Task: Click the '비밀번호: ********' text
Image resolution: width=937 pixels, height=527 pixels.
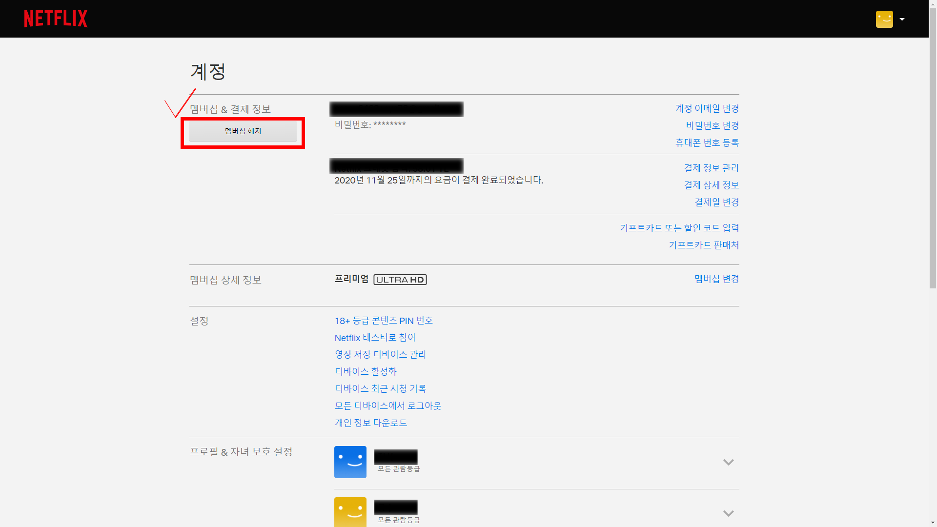Action: point(370,124)
